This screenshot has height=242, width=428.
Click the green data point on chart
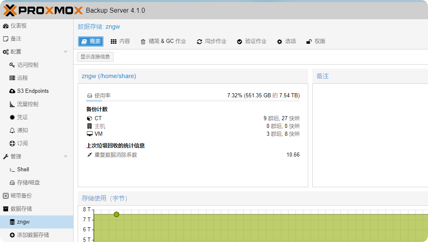click(117, 214)
